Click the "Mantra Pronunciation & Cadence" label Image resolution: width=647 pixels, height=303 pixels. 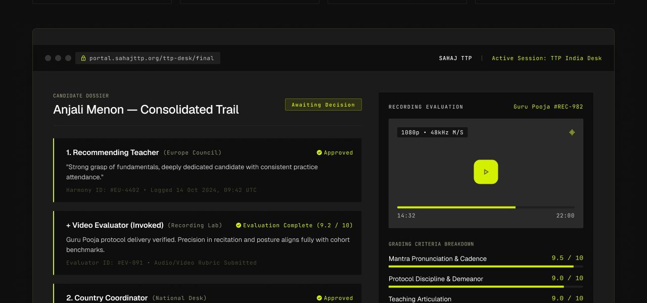click(438, 259)
